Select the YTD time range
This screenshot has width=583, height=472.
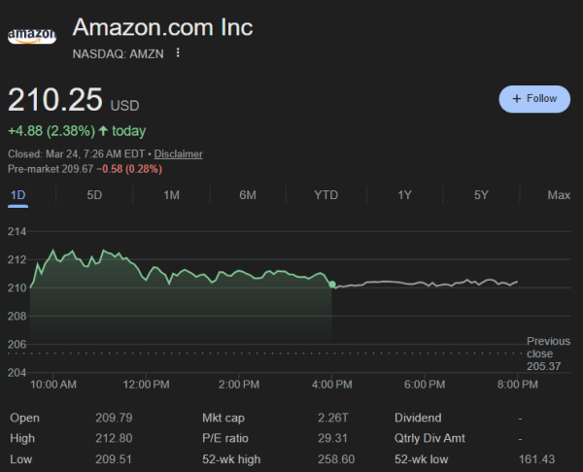(x=326, y=195)
